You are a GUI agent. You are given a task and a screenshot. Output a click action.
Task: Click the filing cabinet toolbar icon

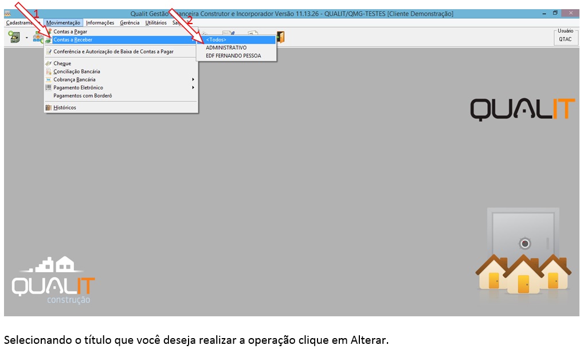(x=15, y=37)
